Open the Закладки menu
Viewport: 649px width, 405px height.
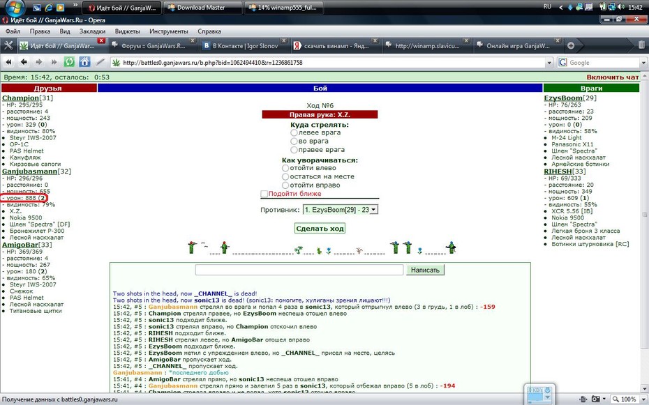92,31
